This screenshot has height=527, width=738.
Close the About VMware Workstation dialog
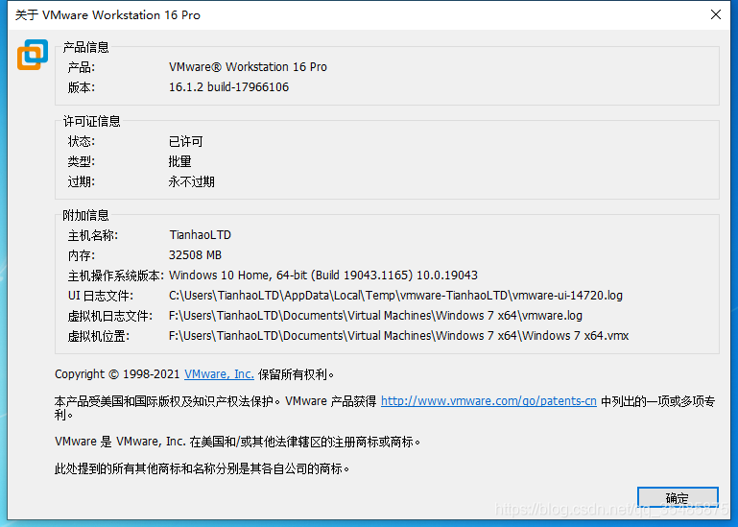click(x=715, y=14)
